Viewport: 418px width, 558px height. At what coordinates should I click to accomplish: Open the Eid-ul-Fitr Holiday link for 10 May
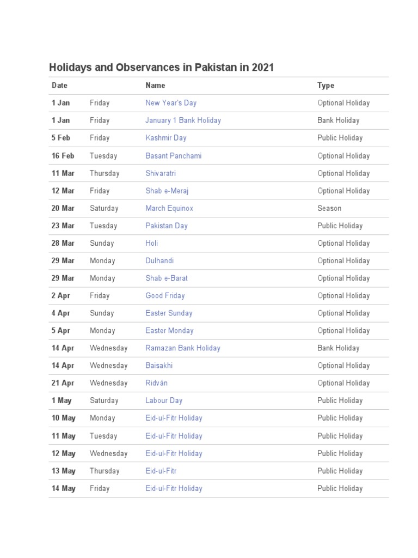pyautogui.click(x=174, y=418)
